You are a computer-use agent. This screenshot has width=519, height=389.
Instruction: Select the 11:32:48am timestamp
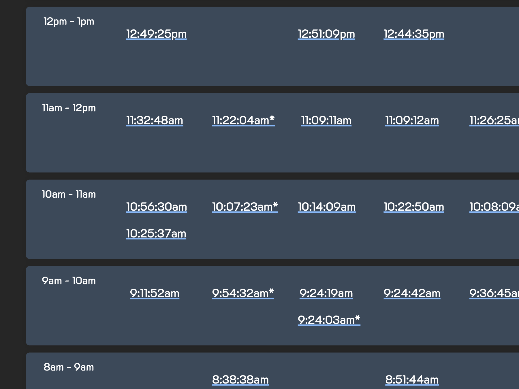154,120
